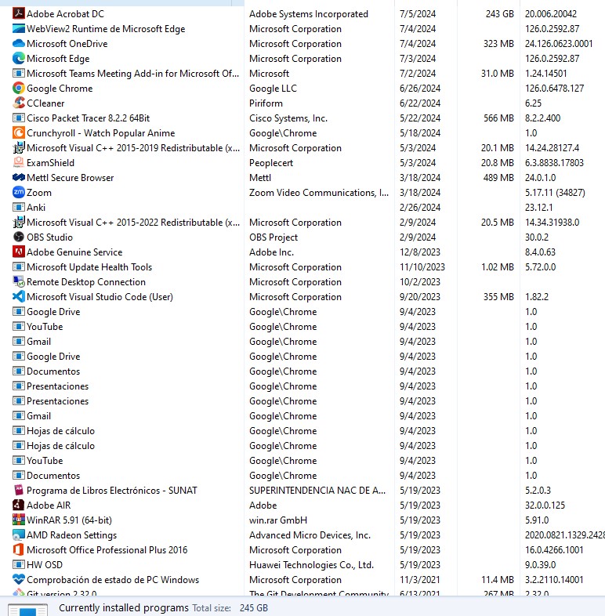Click the Visual C++ 2015-2022 Redistributable icon
Image resolution: width=605 pixels, height=616 pixels.
coord(19,223)
